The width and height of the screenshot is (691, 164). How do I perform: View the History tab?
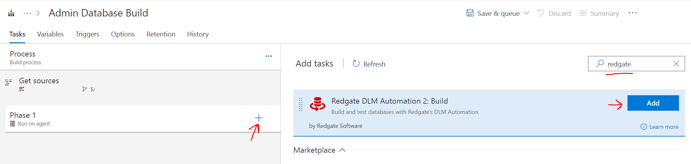coord(198,34)
